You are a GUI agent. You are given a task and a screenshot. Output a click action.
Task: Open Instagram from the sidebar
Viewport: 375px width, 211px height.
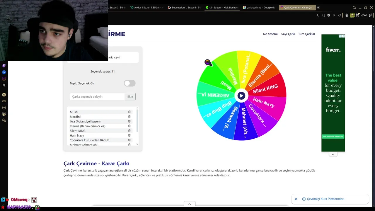point(4,79)
